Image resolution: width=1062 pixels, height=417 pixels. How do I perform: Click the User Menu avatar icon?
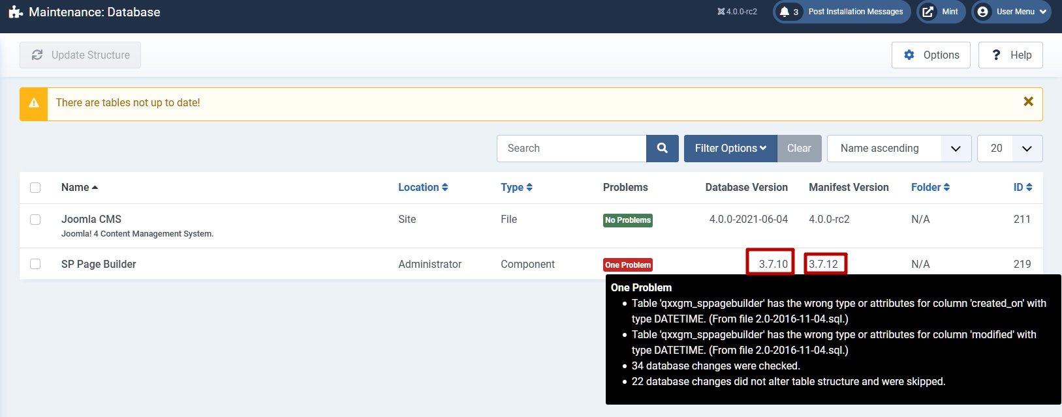point(982,12)
